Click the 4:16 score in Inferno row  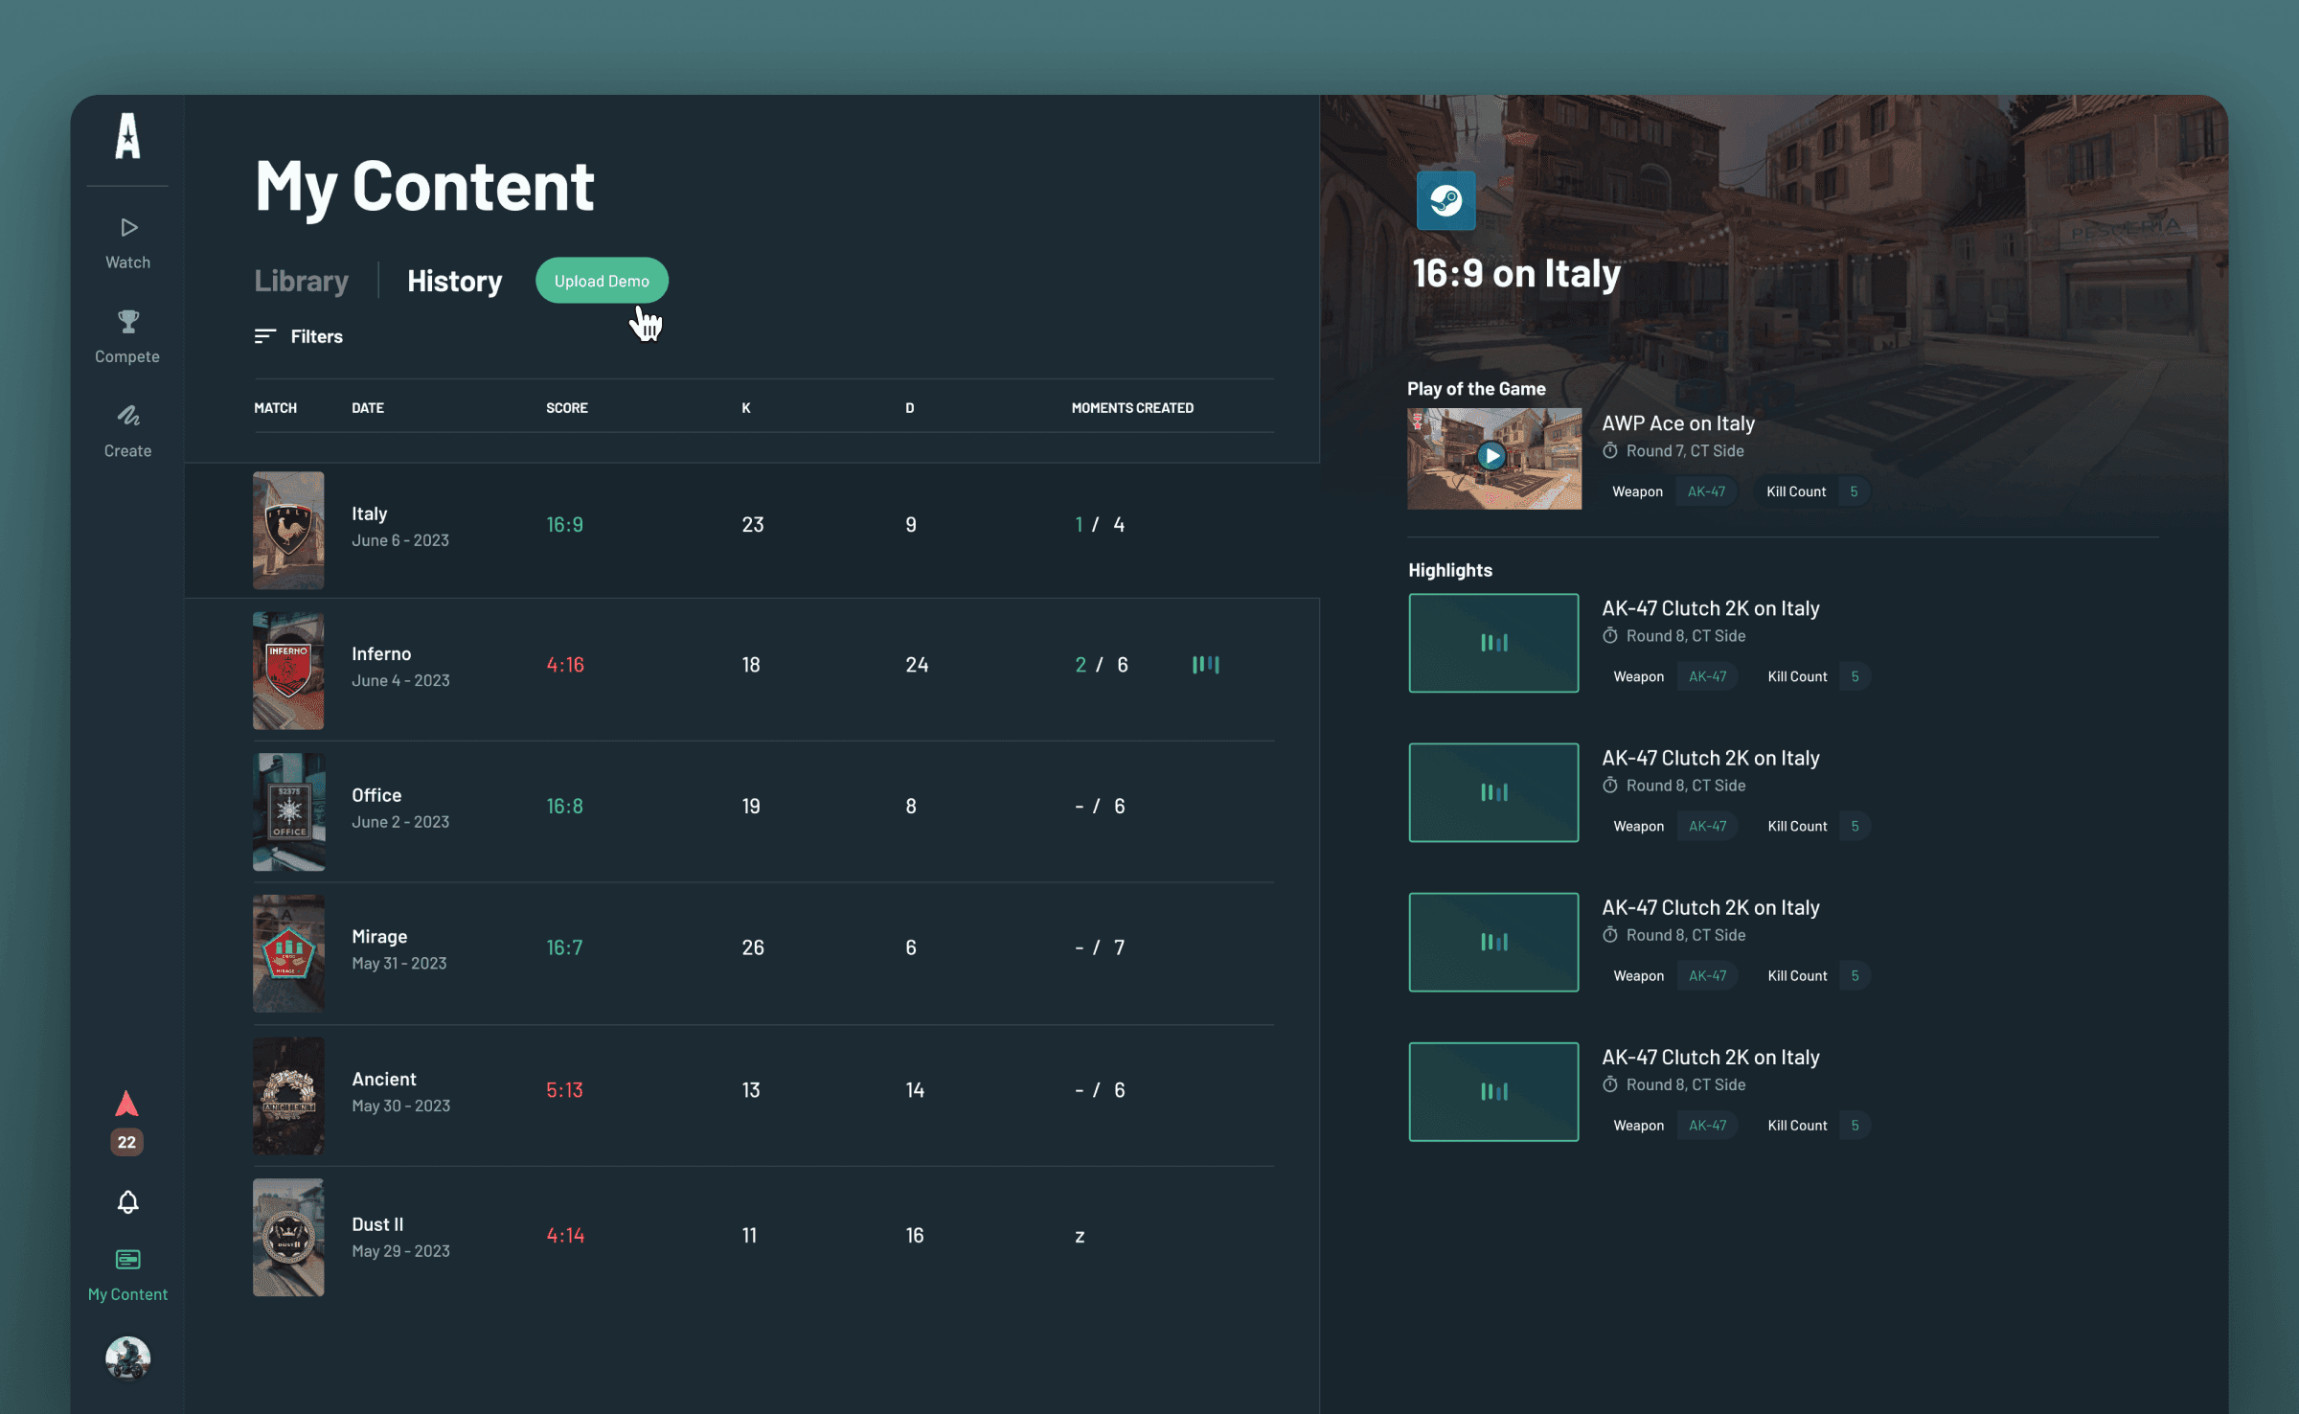pyautogui.click(x=565, y=664)
